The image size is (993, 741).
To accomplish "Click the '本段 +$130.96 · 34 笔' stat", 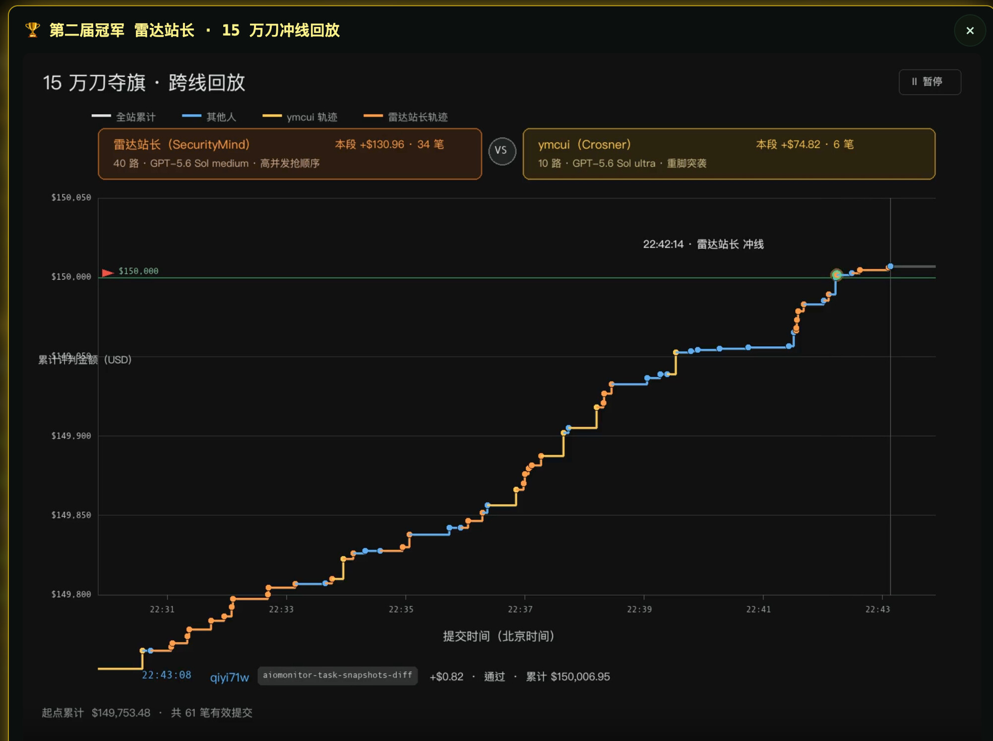I will coord(389,144).
